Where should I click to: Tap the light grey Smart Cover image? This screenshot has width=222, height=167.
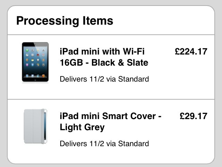coord(35,126)
